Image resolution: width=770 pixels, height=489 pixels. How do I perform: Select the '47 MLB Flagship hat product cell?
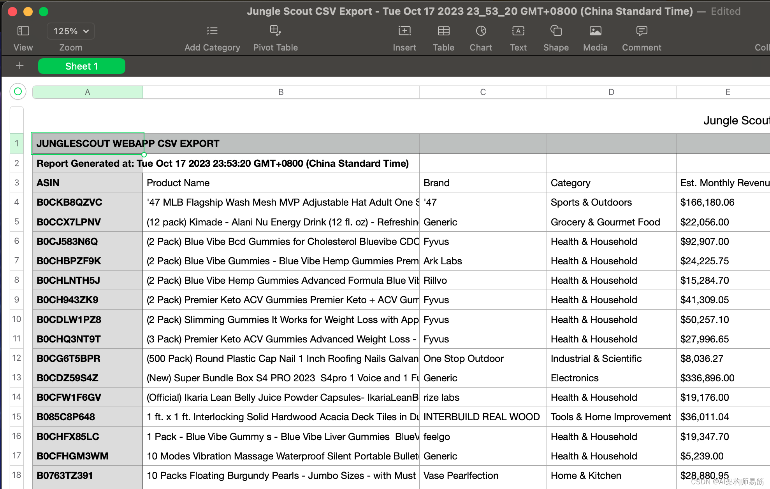click(x=281, y=202)
